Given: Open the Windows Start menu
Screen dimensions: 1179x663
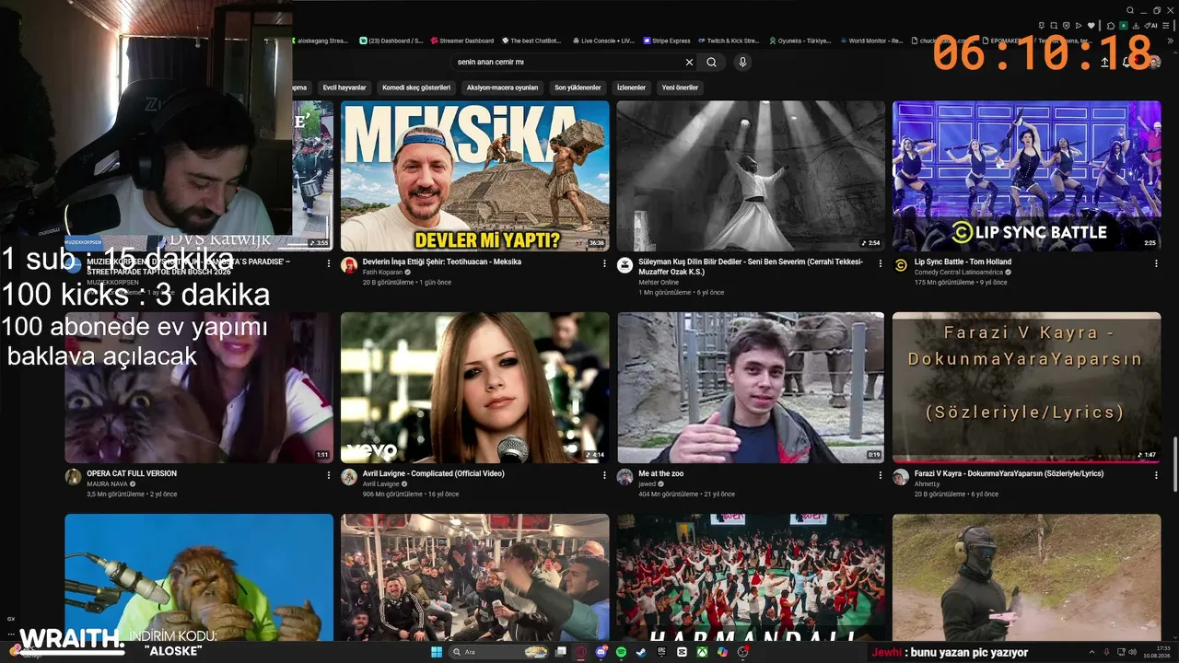Looking at the screenshot, I should pyautogui.click(x=436, y=652).
